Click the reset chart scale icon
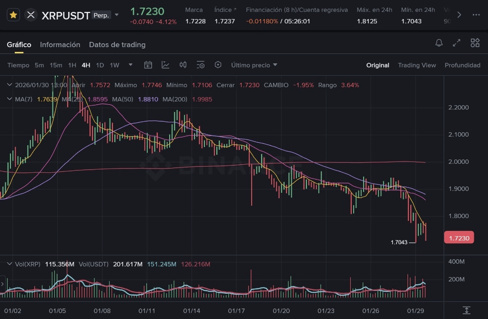Image resolution: width=488 pixels, height=319 pixels. (x=466, y=310)
